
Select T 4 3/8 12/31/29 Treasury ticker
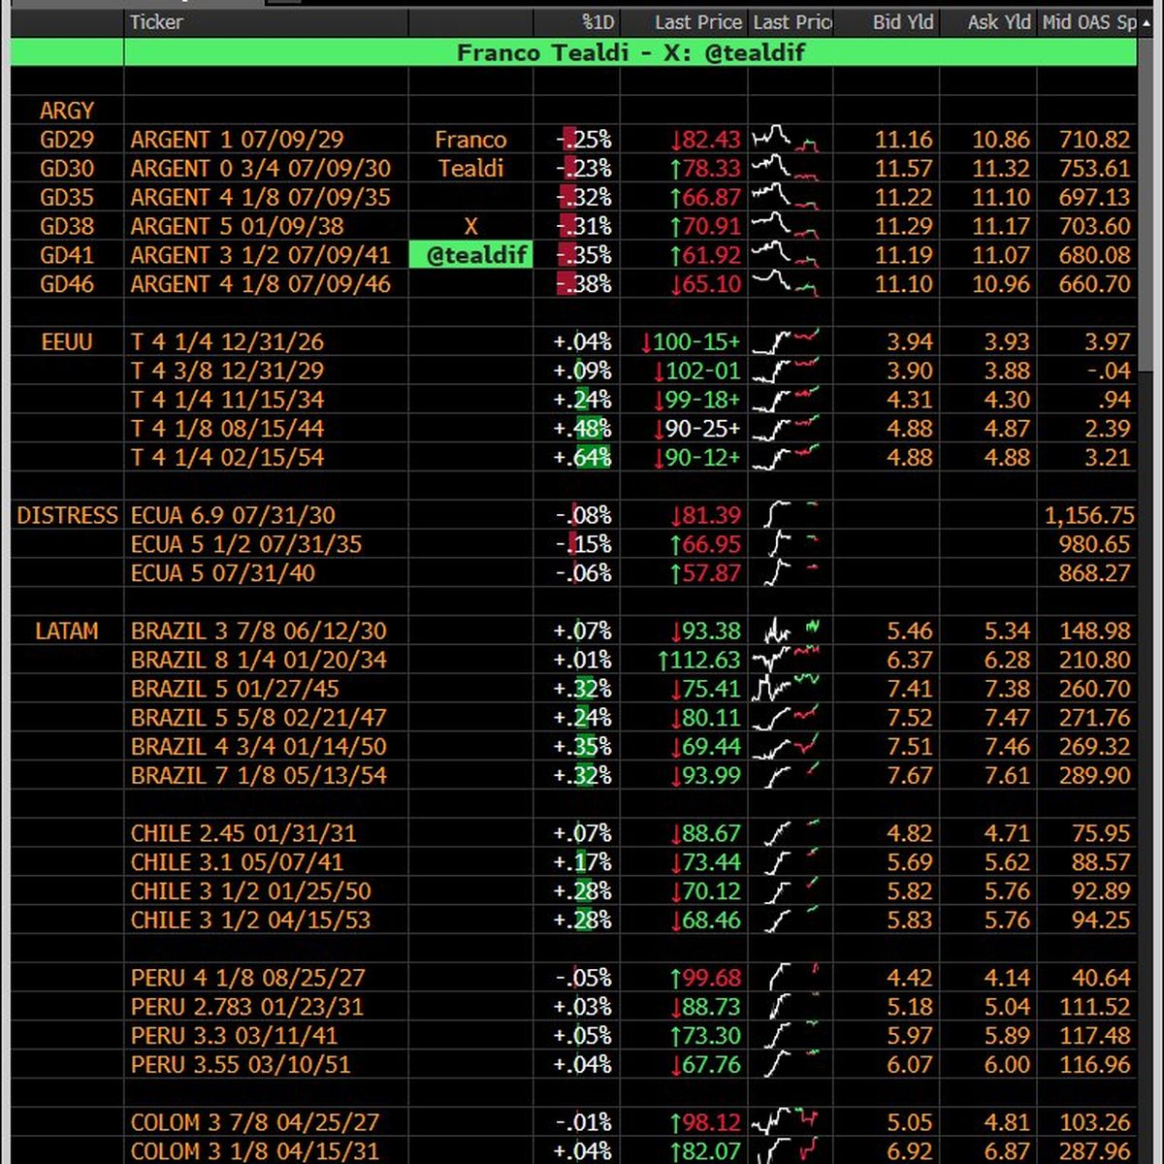(227, 372)
